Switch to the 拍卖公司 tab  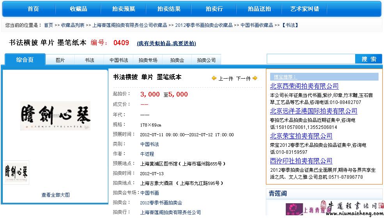(207, 60)
